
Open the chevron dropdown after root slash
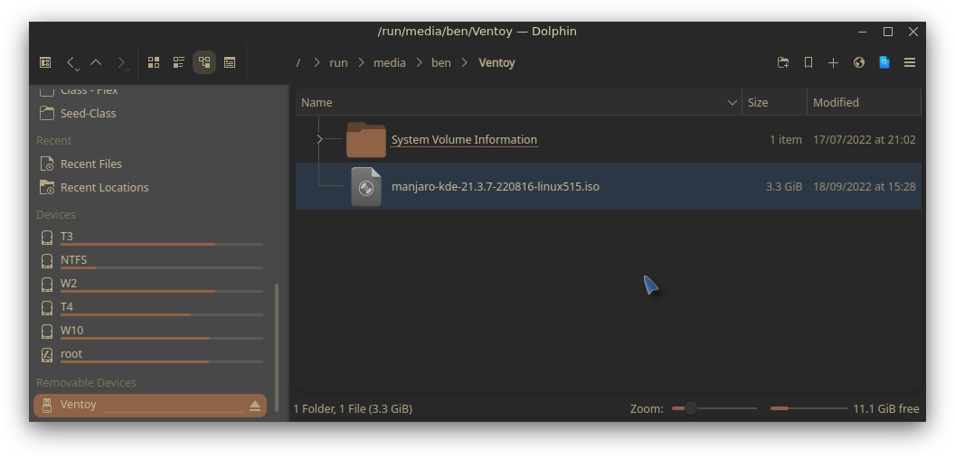click(x=317, y=62)
